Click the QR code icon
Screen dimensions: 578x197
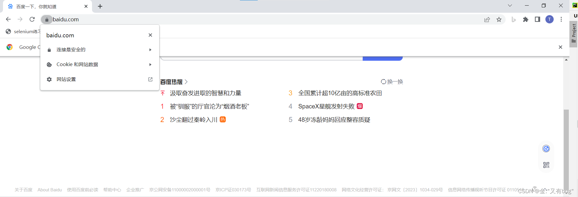[x=546, y=165]
